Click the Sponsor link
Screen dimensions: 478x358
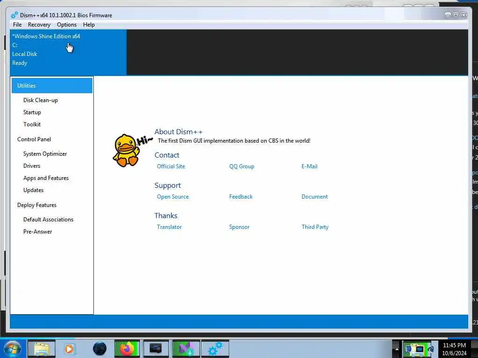[239, 227]
